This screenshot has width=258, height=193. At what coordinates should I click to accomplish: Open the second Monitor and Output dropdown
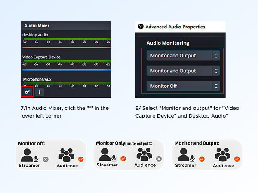183,71
